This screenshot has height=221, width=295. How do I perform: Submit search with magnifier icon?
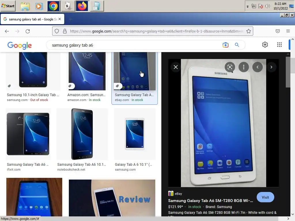coord(237,45)
